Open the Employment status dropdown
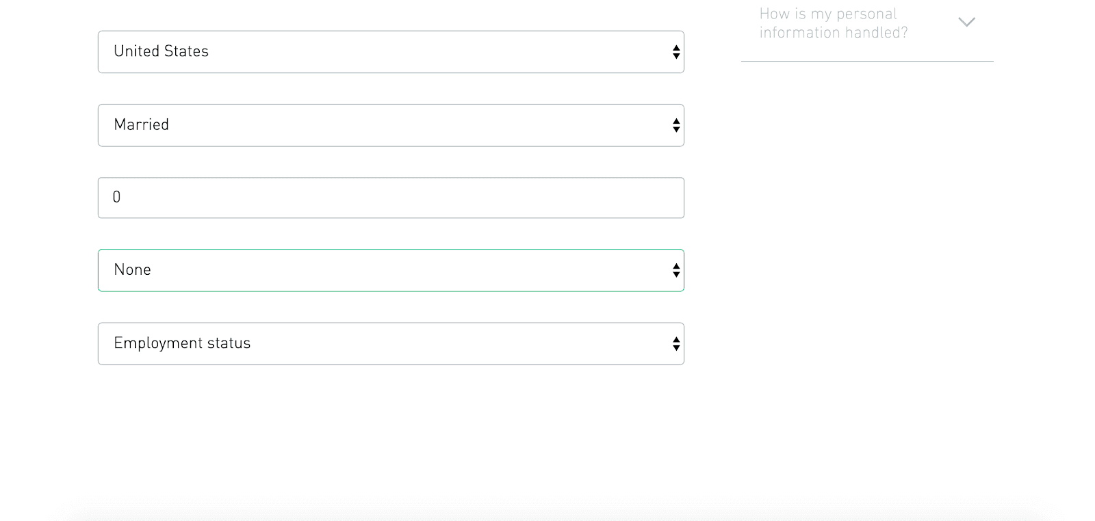The height and width of the screenshot is (521, 1095). [391, 344]
